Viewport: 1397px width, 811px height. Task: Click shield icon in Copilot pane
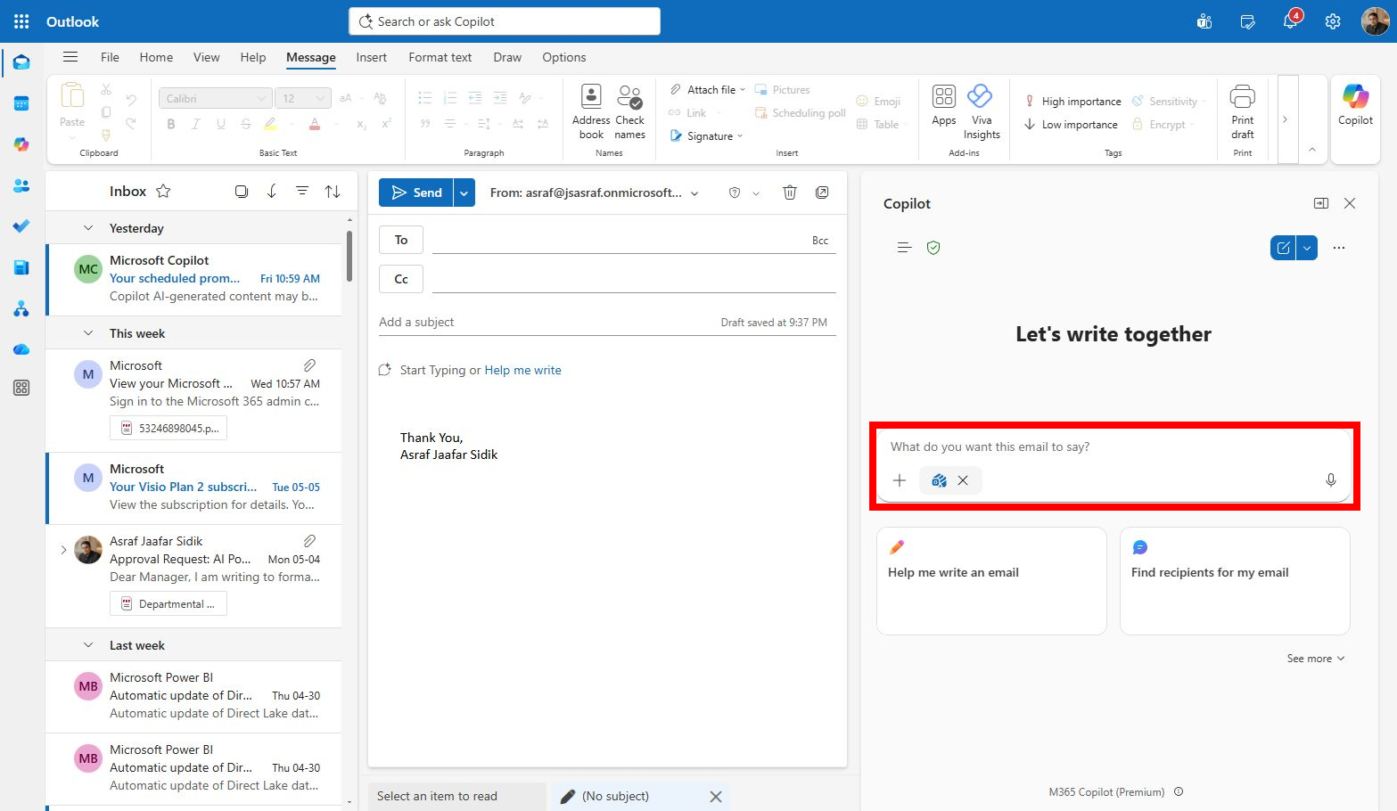(933, 248)
